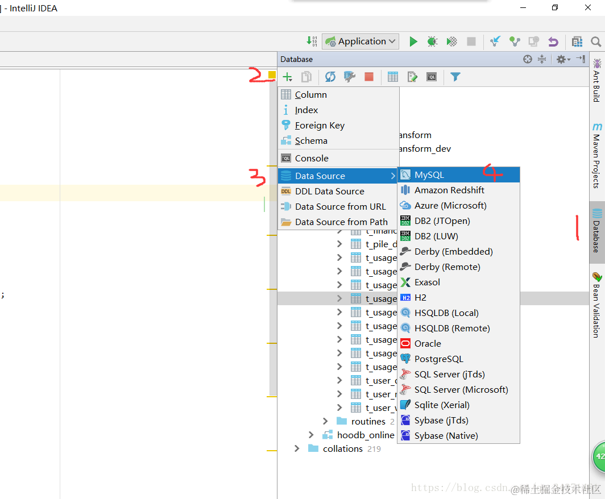Select Column from the New menu
This screenshot has width=605, height=499.
[338, 94]
